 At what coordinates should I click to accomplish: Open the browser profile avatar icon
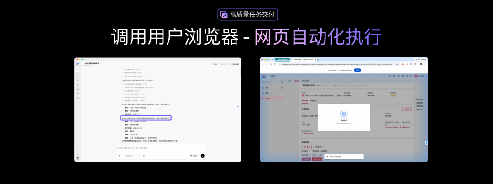click(421, 64)
